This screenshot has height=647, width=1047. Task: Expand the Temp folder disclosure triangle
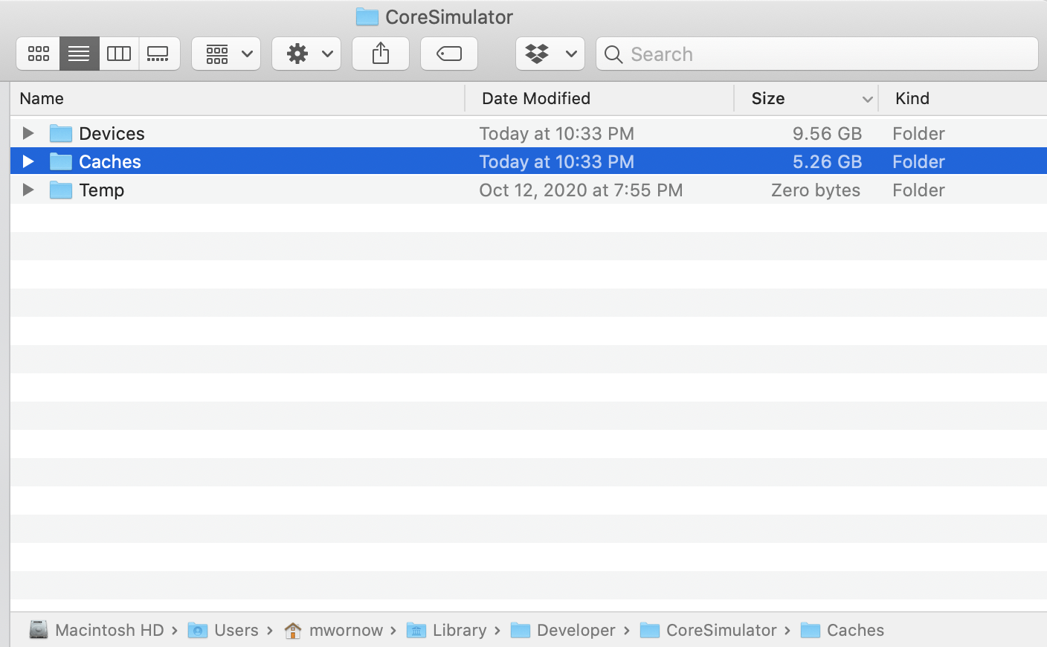coord(28,190)
